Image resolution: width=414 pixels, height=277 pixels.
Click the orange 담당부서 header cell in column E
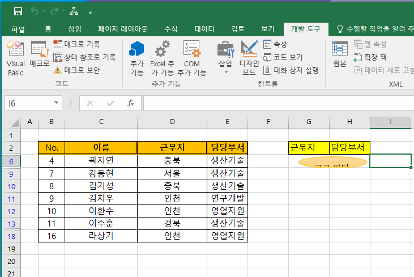coord(227,148)
